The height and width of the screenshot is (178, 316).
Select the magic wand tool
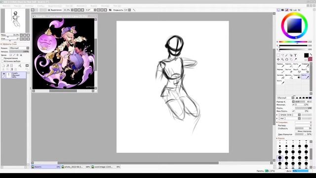point(286,55)
